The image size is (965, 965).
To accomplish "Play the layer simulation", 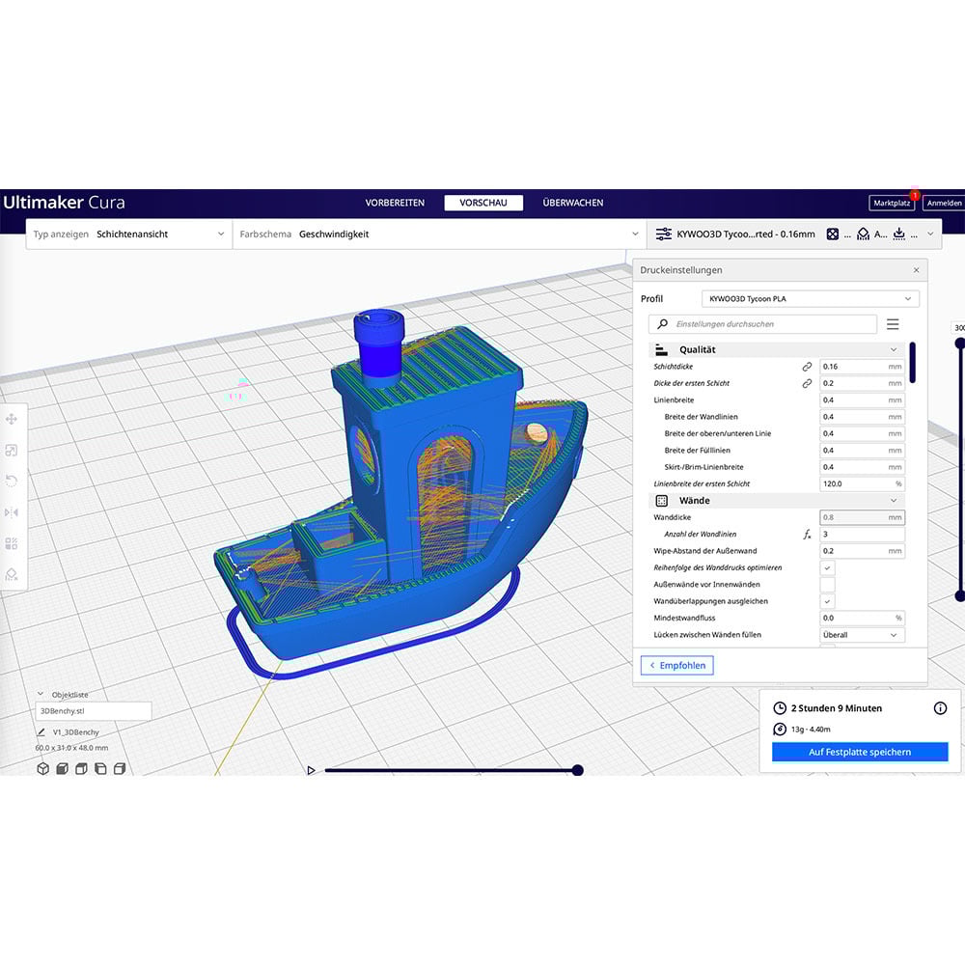I will pos(311,770).
